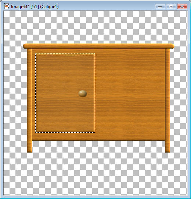Close the Image34 window
Viewport: 191px width, 199px height.
[182, 7]
